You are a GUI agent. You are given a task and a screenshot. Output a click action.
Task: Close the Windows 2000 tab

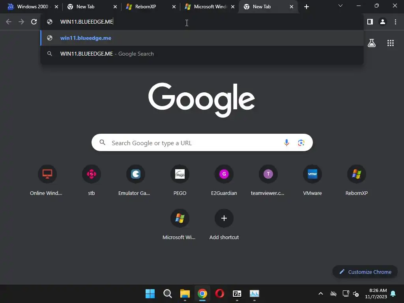[56, 7]
